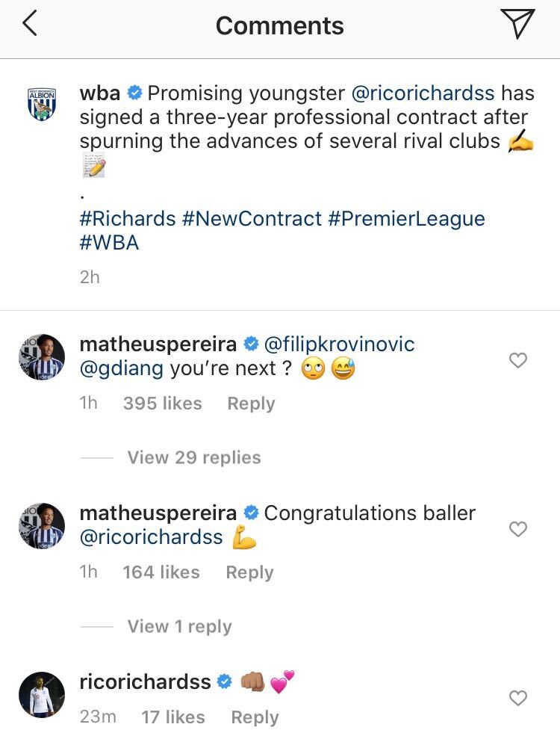Open the @gdiang mention
560x742 pixels.
tap(122, 368)
